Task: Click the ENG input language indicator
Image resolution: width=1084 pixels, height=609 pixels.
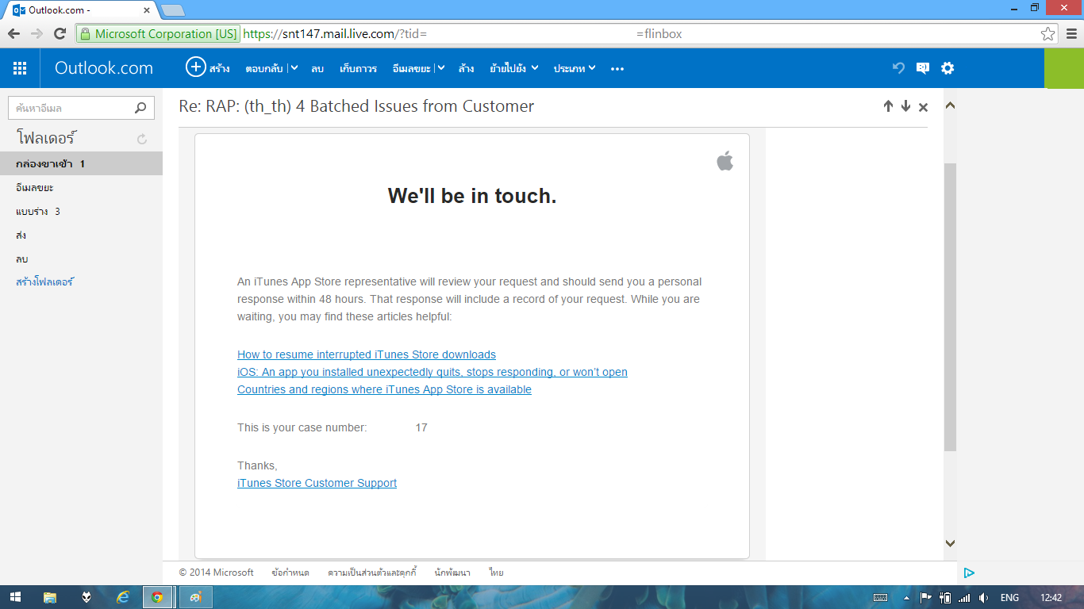Action: click(x=1009, y=598)
